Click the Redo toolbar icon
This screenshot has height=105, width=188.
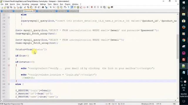pos(38,7)
